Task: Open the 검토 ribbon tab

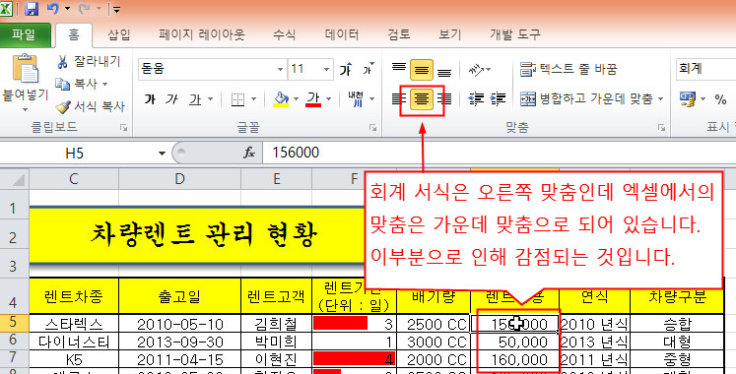Action: tap(399, 34)
